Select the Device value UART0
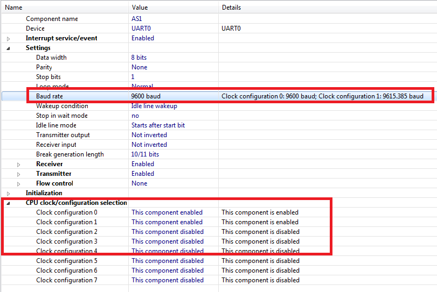The image size is (437, 292). (x=141, y=29)
